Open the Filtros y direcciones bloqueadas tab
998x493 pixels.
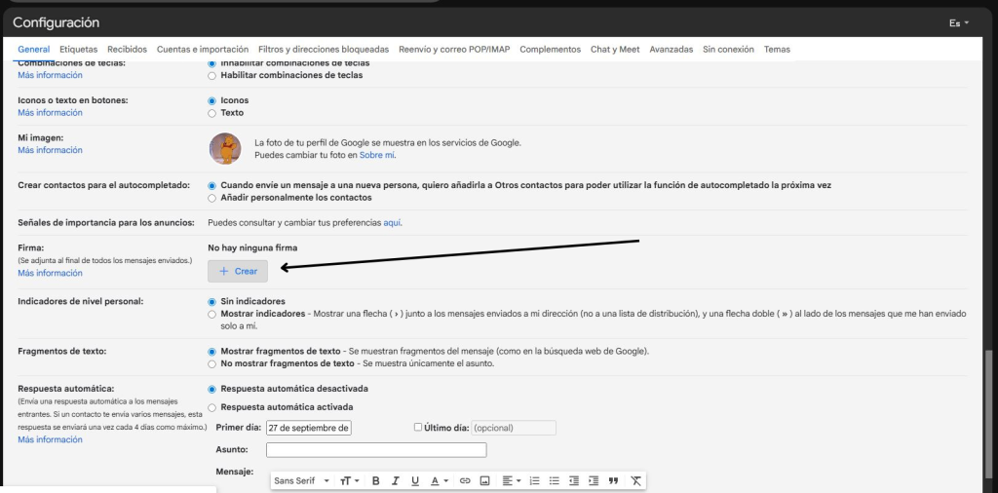click(324, 49)
